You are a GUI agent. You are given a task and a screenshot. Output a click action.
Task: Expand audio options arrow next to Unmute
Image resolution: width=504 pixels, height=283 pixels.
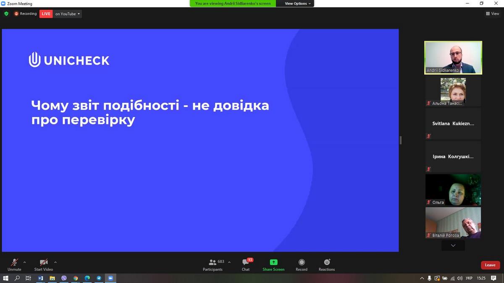24,262
